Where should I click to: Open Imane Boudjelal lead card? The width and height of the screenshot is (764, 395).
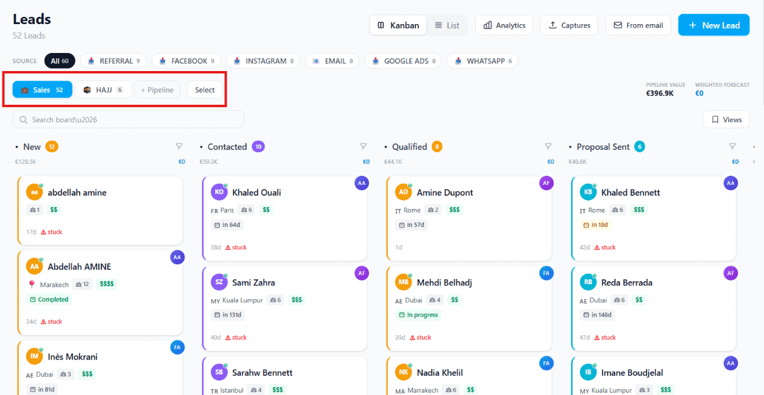(654, 376)
